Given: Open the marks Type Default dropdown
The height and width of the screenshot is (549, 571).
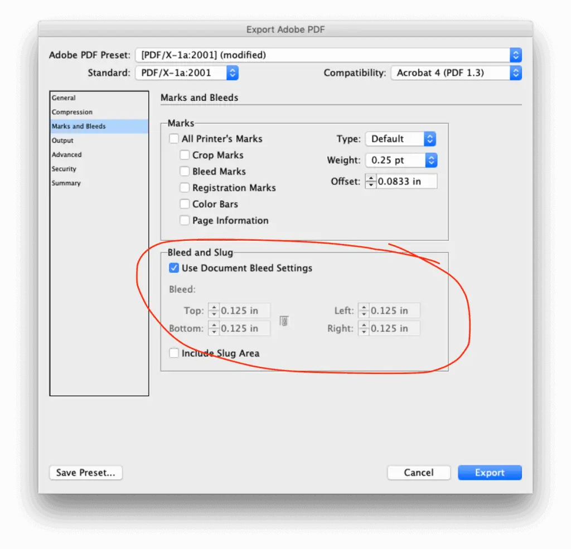Looking at the screenshot, I should pos(400,139).
